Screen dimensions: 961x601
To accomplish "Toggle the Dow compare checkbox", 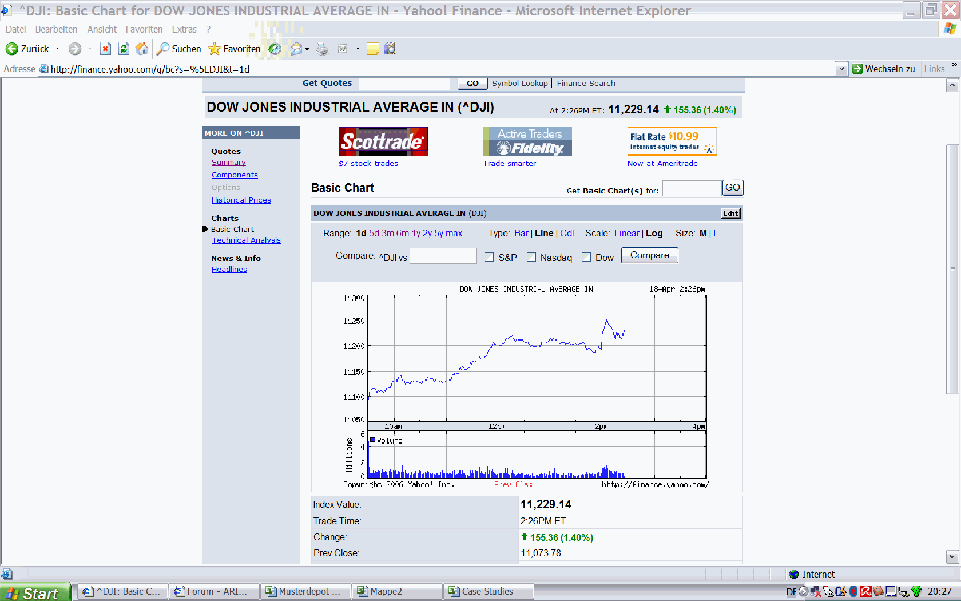I will (586, 258).
